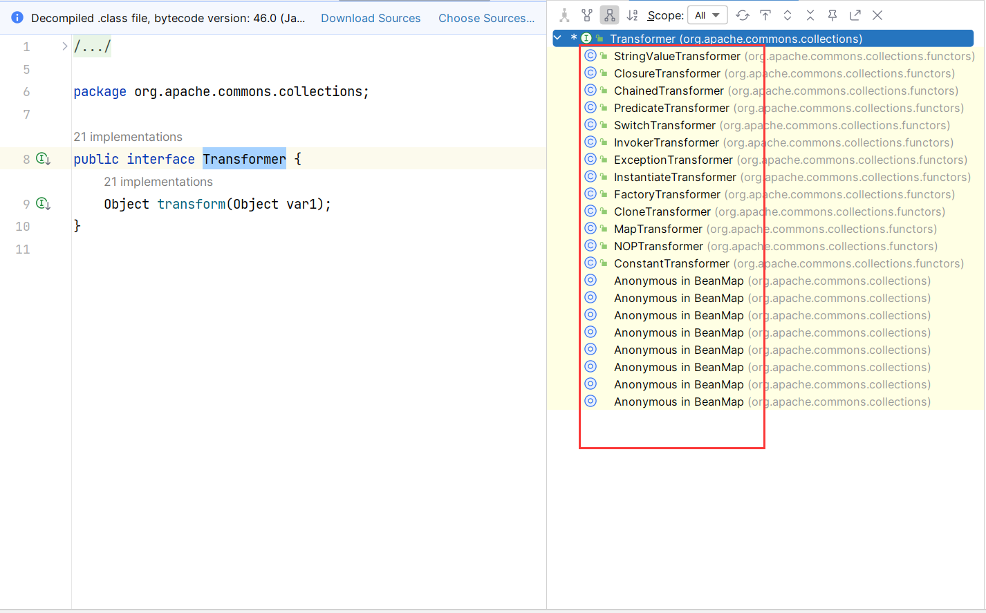This screenshot has height=613, width=986.
Task: Click the Collapse All icon
Action: click(x=810, y=15)
